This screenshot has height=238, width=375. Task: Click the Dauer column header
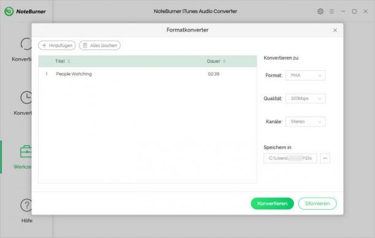click(x=213, y=61)
